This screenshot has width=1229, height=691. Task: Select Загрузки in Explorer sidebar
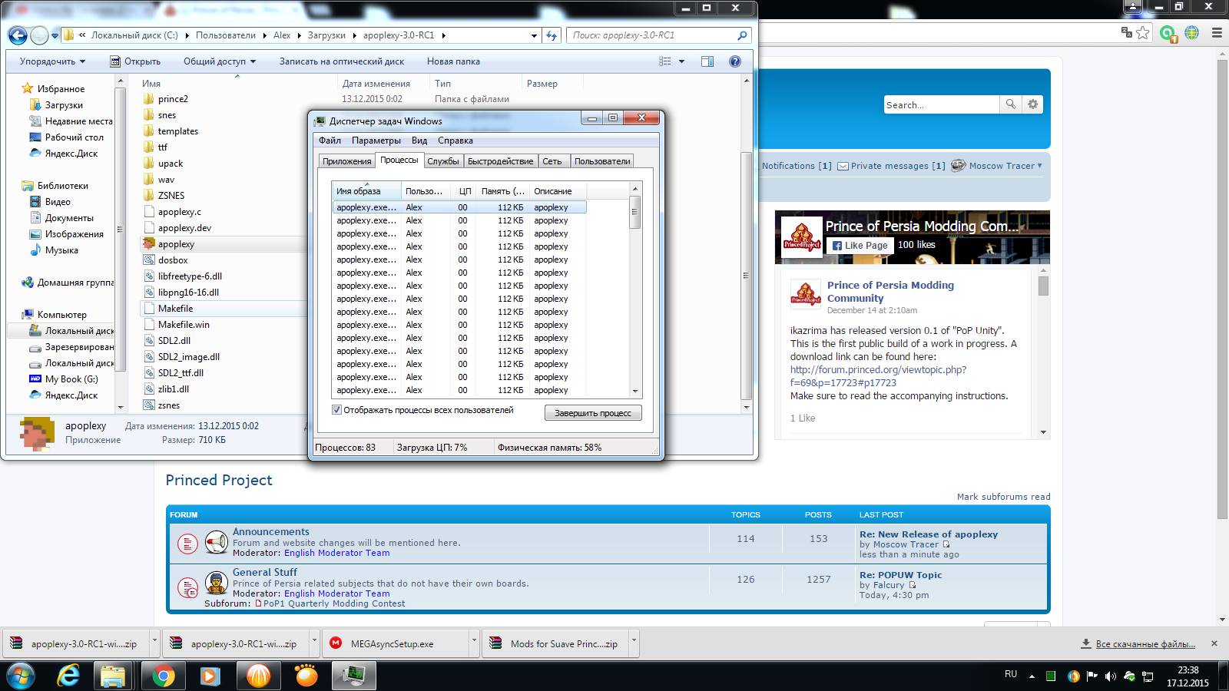tap(64, 105)
